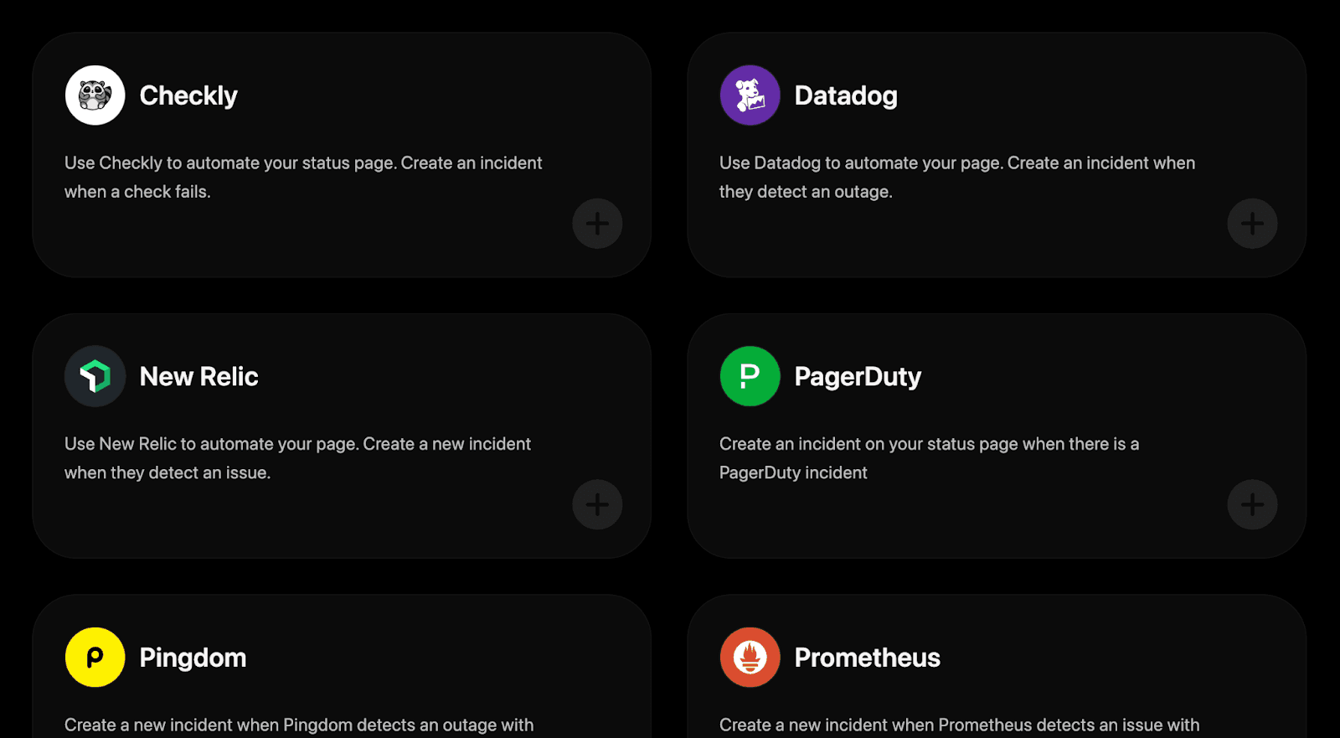Select the New Relic card description
This screenshot has height=738, width=1340.
click(x=297, y=458)
